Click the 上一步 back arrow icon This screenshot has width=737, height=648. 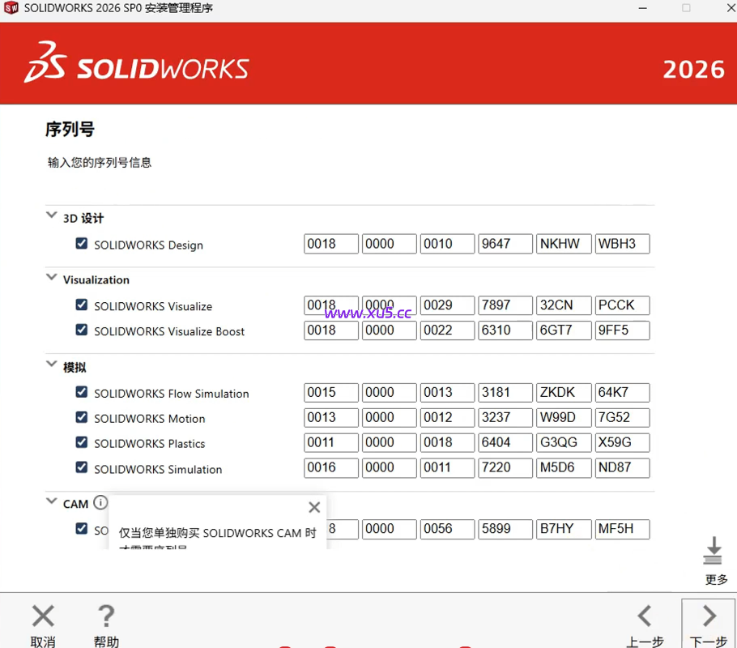click(642, 616)
